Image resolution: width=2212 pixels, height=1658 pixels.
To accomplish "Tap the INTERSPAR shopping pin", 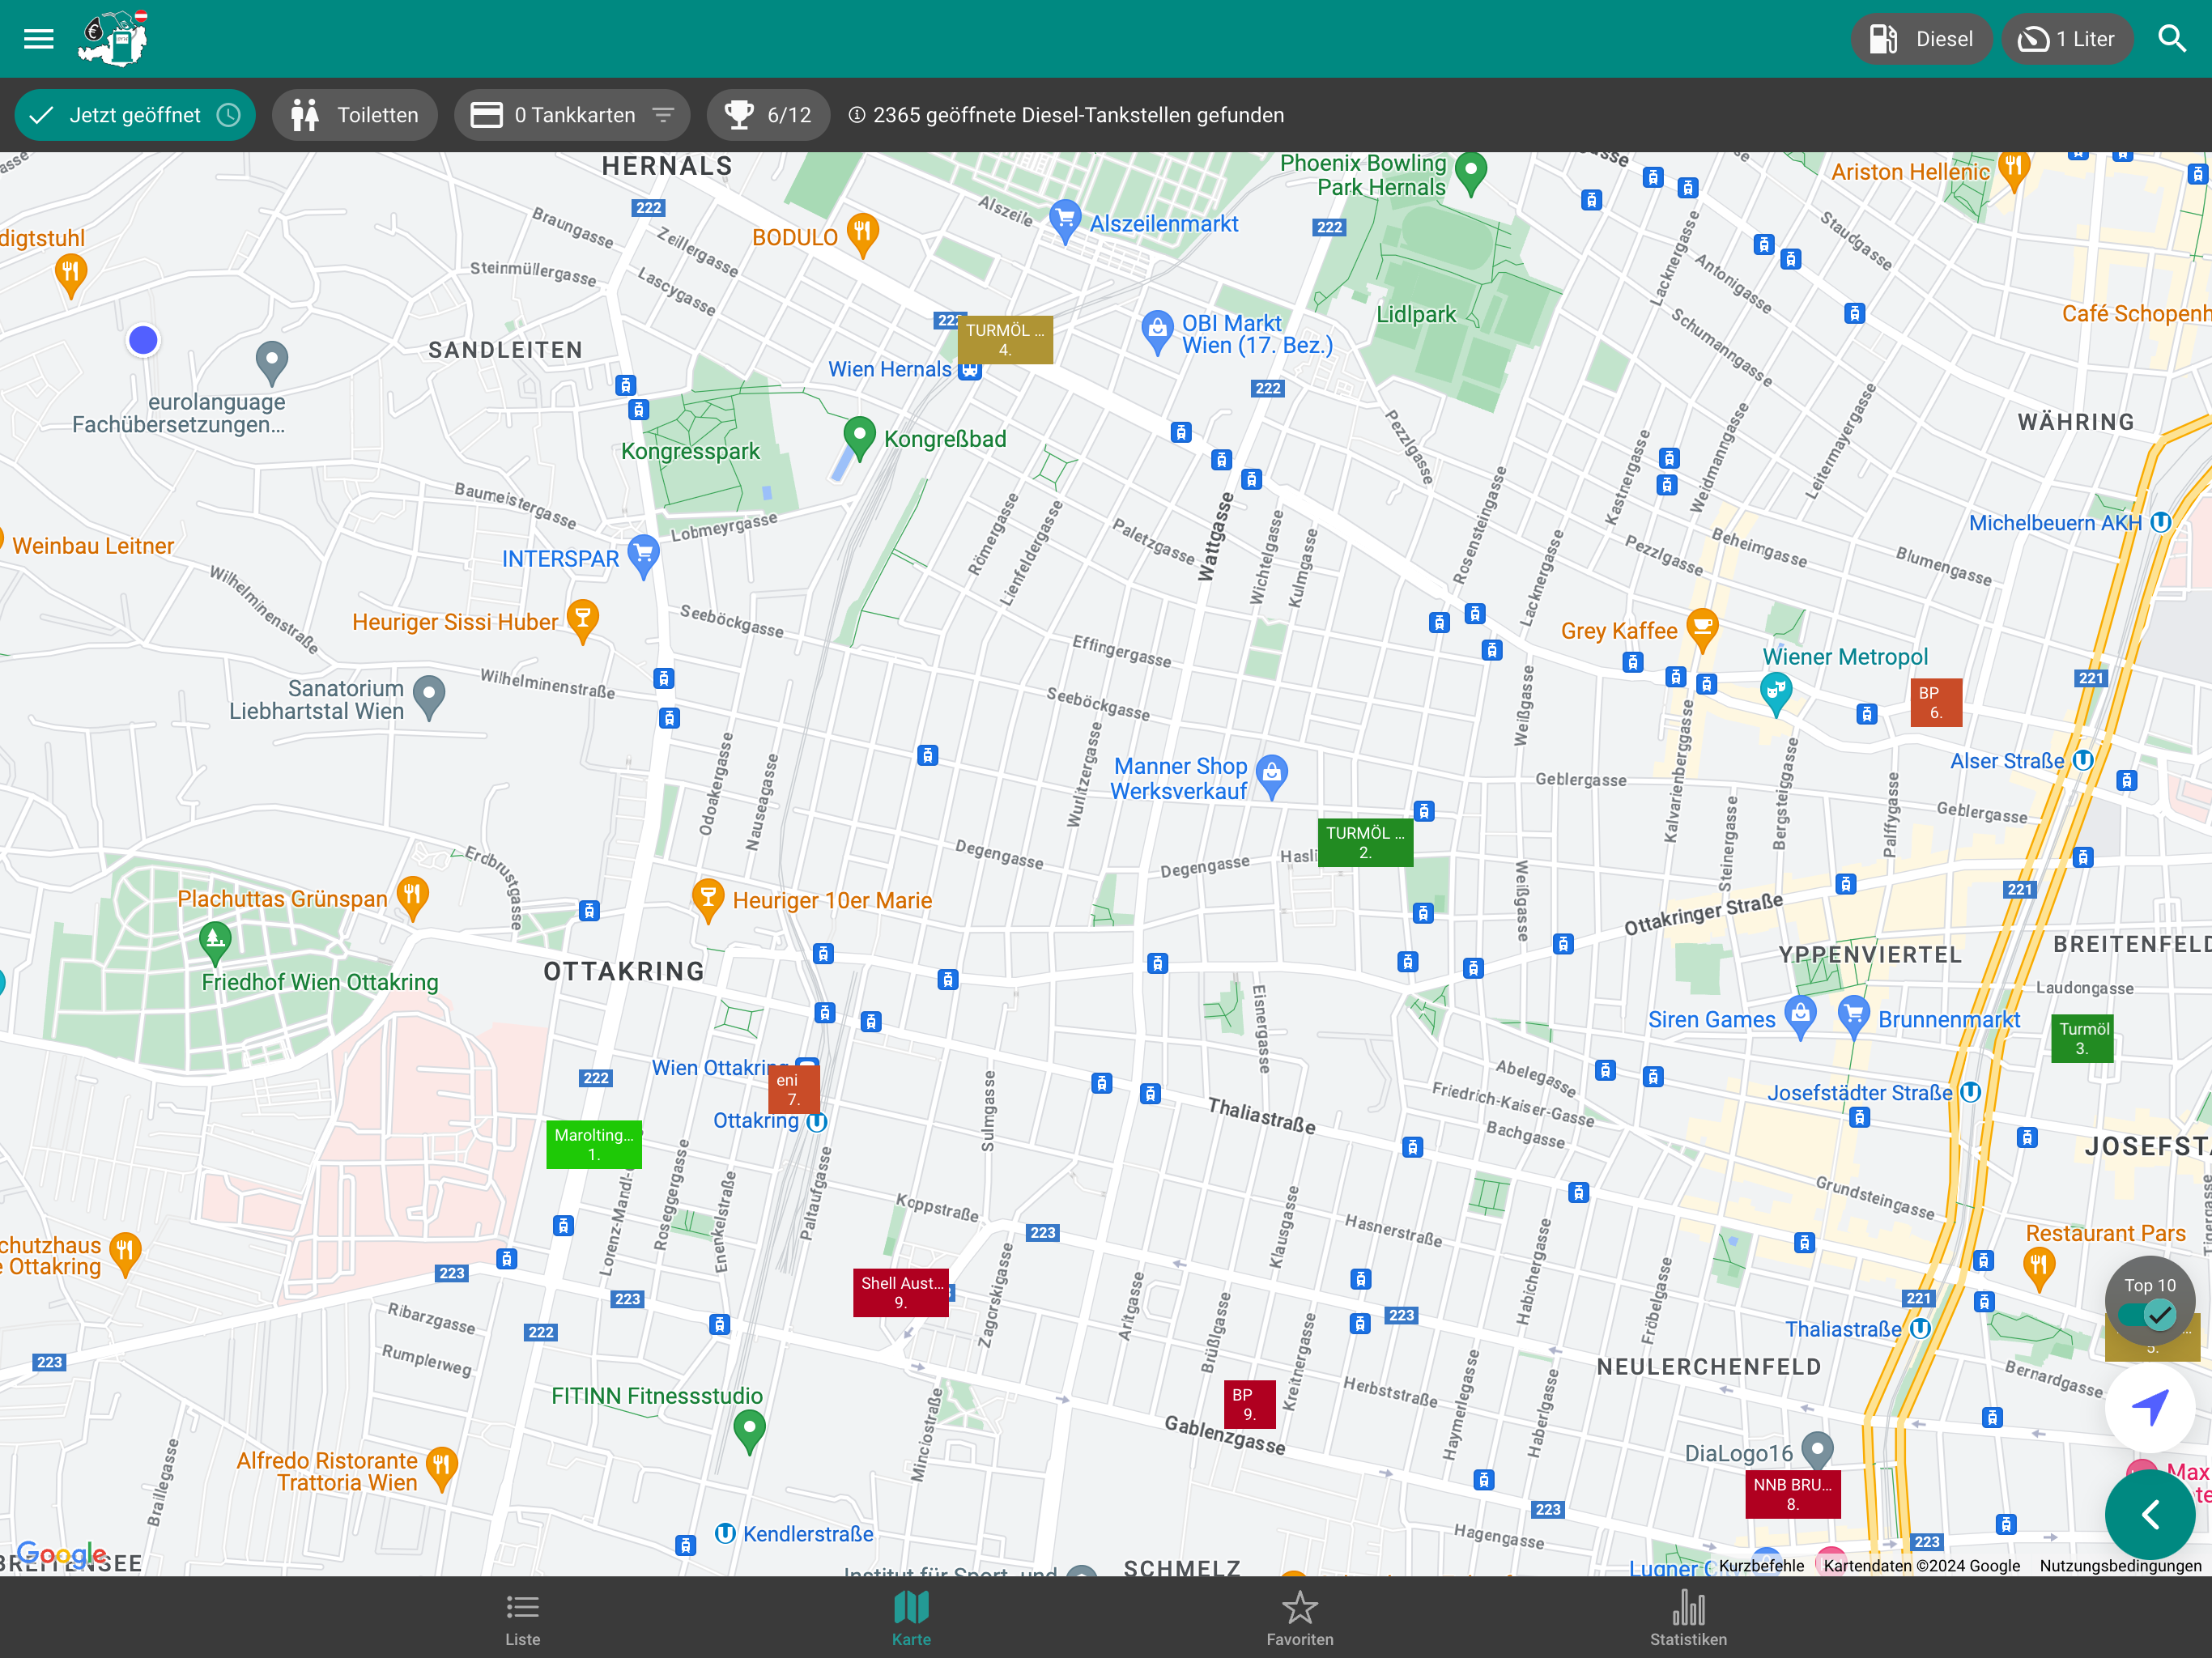I will [643, 555].
